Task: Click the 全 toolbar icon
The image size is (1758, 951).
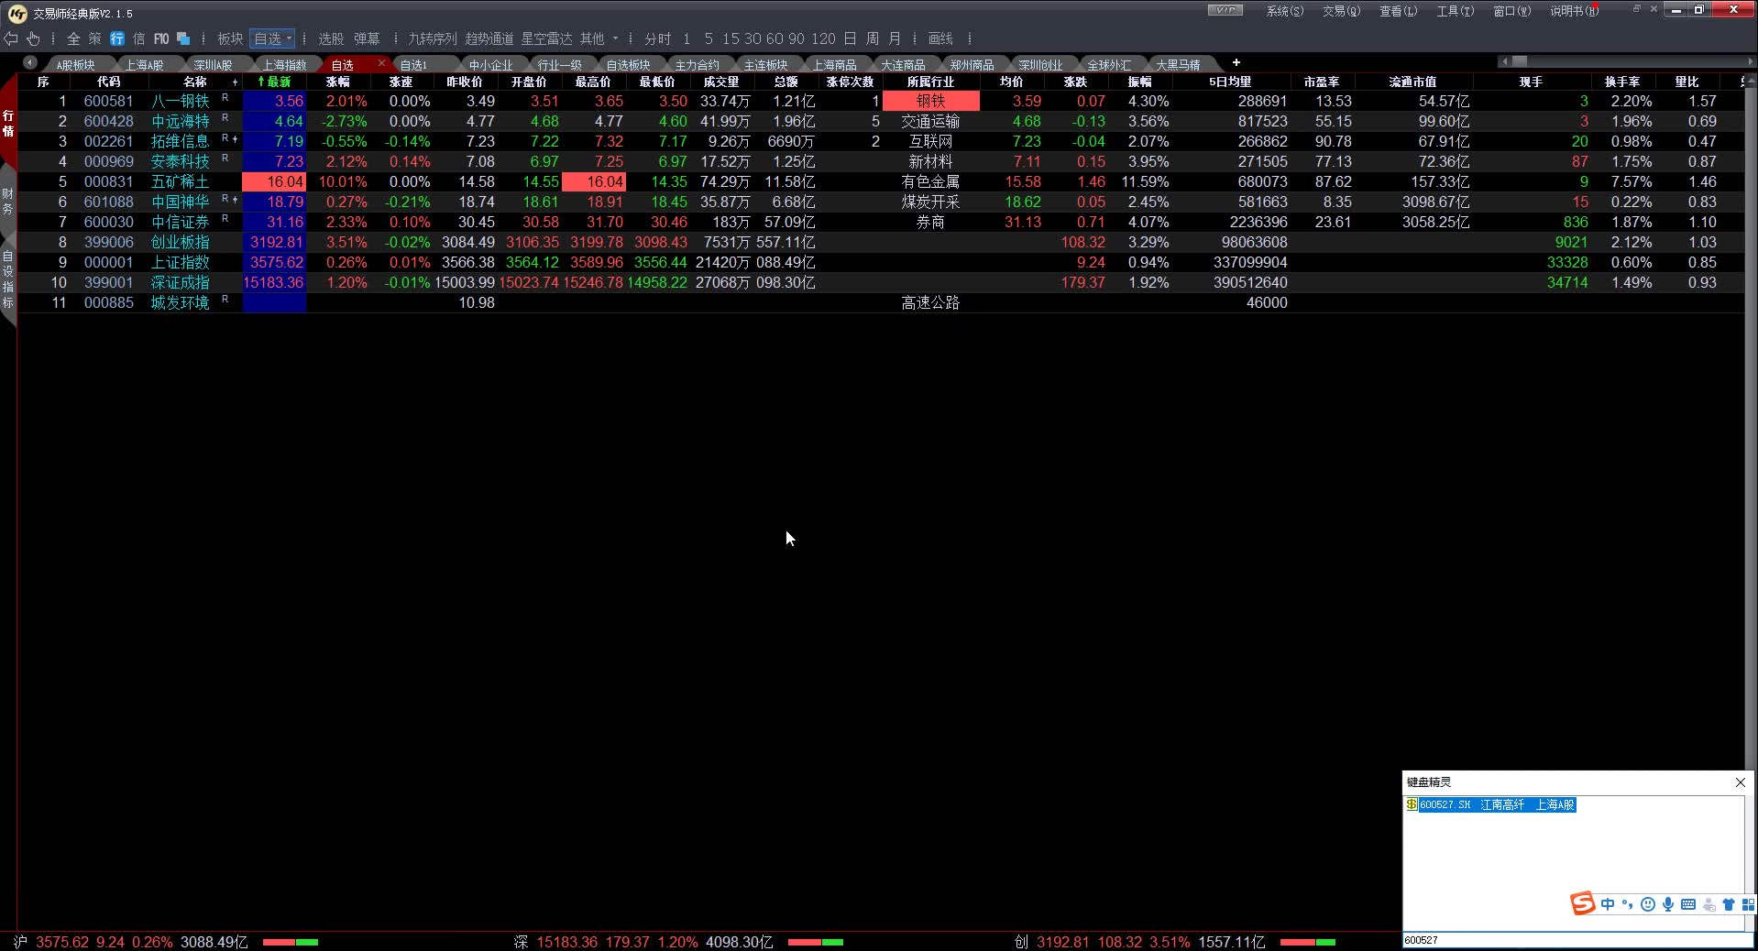Action: click(x=73, y=38)
